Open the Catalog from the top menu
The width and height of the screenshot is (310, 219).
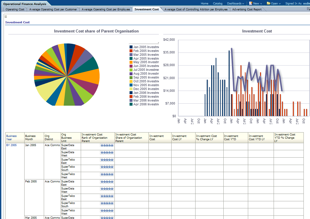218,3
